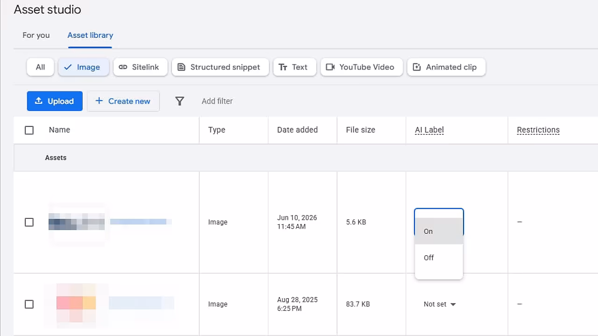Open the Not set AI Label dropdown
The image size is (598, 336).
(439, 304)
